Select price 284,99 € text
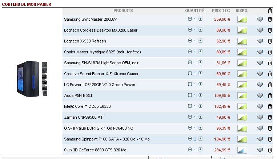 [222, 150]
